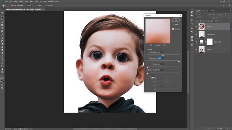The width and height of the screenshot is (232, 130).
Task: Select the Healing Brush tool
Action: click(x=2, y=31)
